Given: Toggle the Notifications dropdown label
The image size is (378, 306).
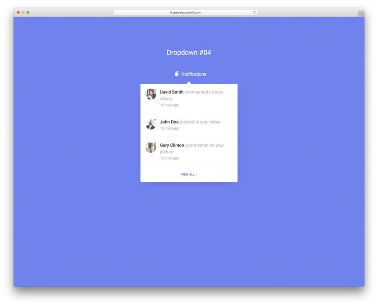Looking at the screenshot, I should [x=193, y=74].
